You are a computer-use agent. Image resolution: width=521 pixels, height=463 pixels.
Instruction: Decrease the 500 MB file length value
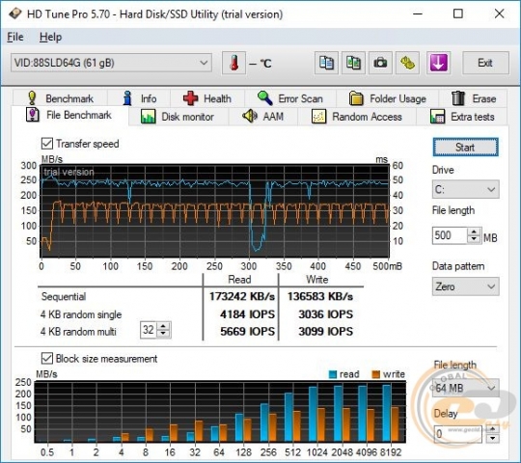474,239
